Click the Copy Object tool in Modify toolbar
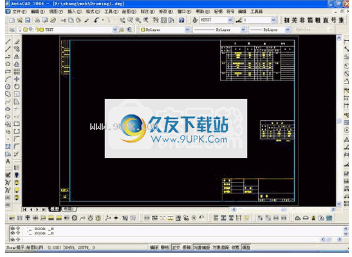352x257 pixels. coord(17,49)
